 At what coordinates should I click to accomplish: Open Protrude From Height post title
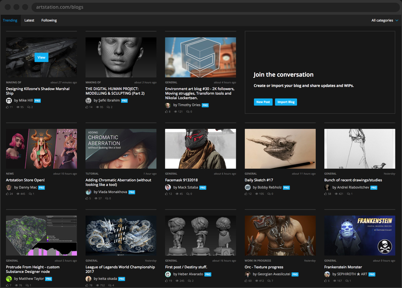(33, 269)
